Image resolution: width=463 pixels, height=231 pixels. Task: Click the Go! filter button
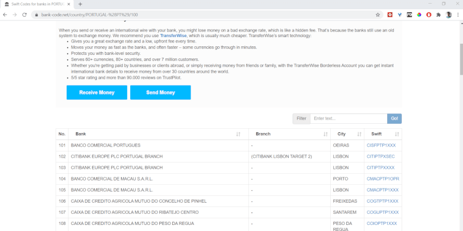[x=394, y=118]
